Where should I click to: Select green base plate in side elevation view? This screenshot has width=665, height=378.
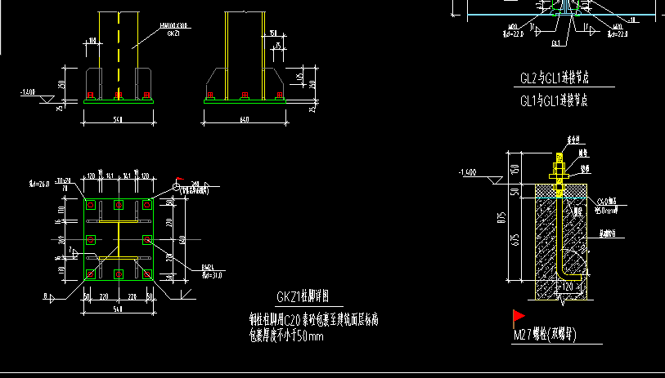(245, 101)
